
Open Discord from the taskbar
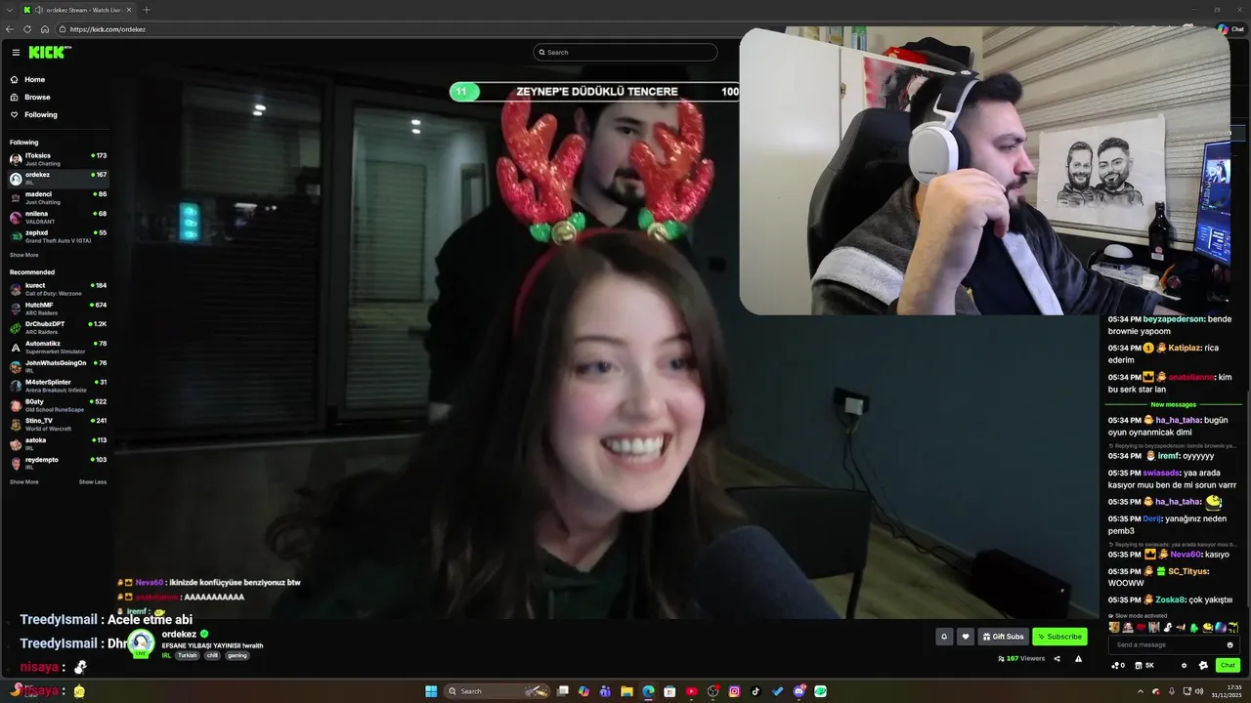click(x=799, y=691)
